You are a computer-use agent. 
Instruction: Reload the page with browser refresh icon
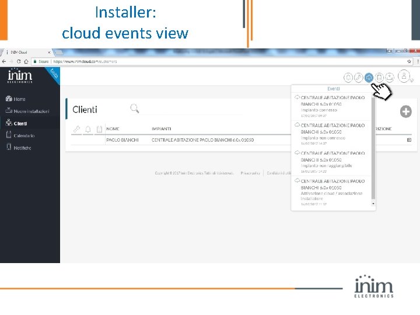[19, 61]
